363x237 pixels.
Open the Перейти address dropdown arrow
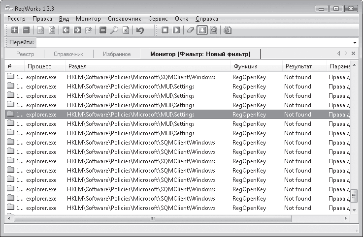[x=355, y=43]
